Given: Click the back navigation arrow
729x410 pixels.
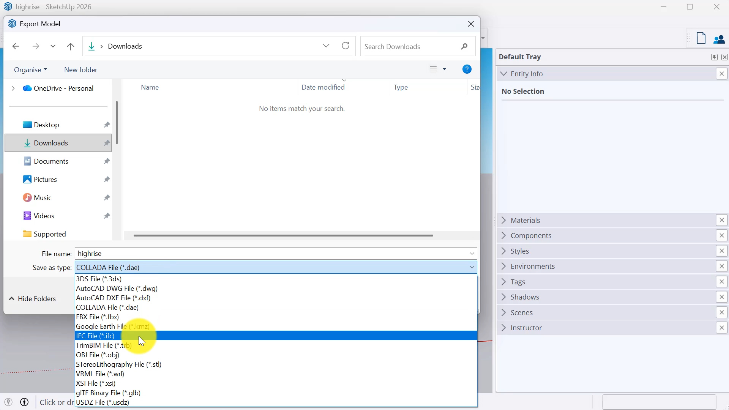Looking at the screenshot, I should pos(16,46).
